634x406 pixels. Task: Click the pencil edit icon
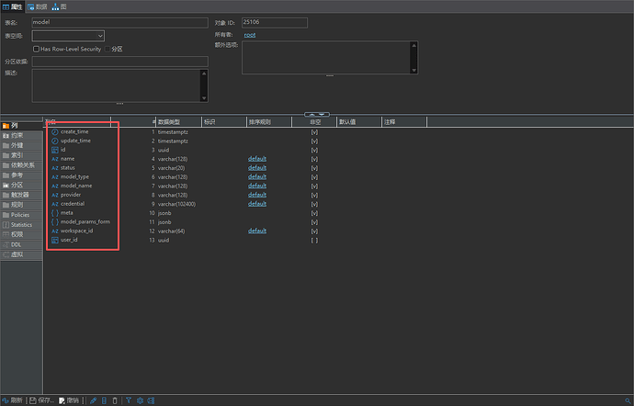pyautogui.click(x=94, y=400)
